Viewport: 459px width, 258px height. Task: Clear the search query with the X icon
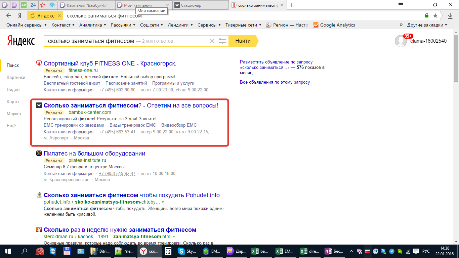pyautogui.click(x=212, y=41)
